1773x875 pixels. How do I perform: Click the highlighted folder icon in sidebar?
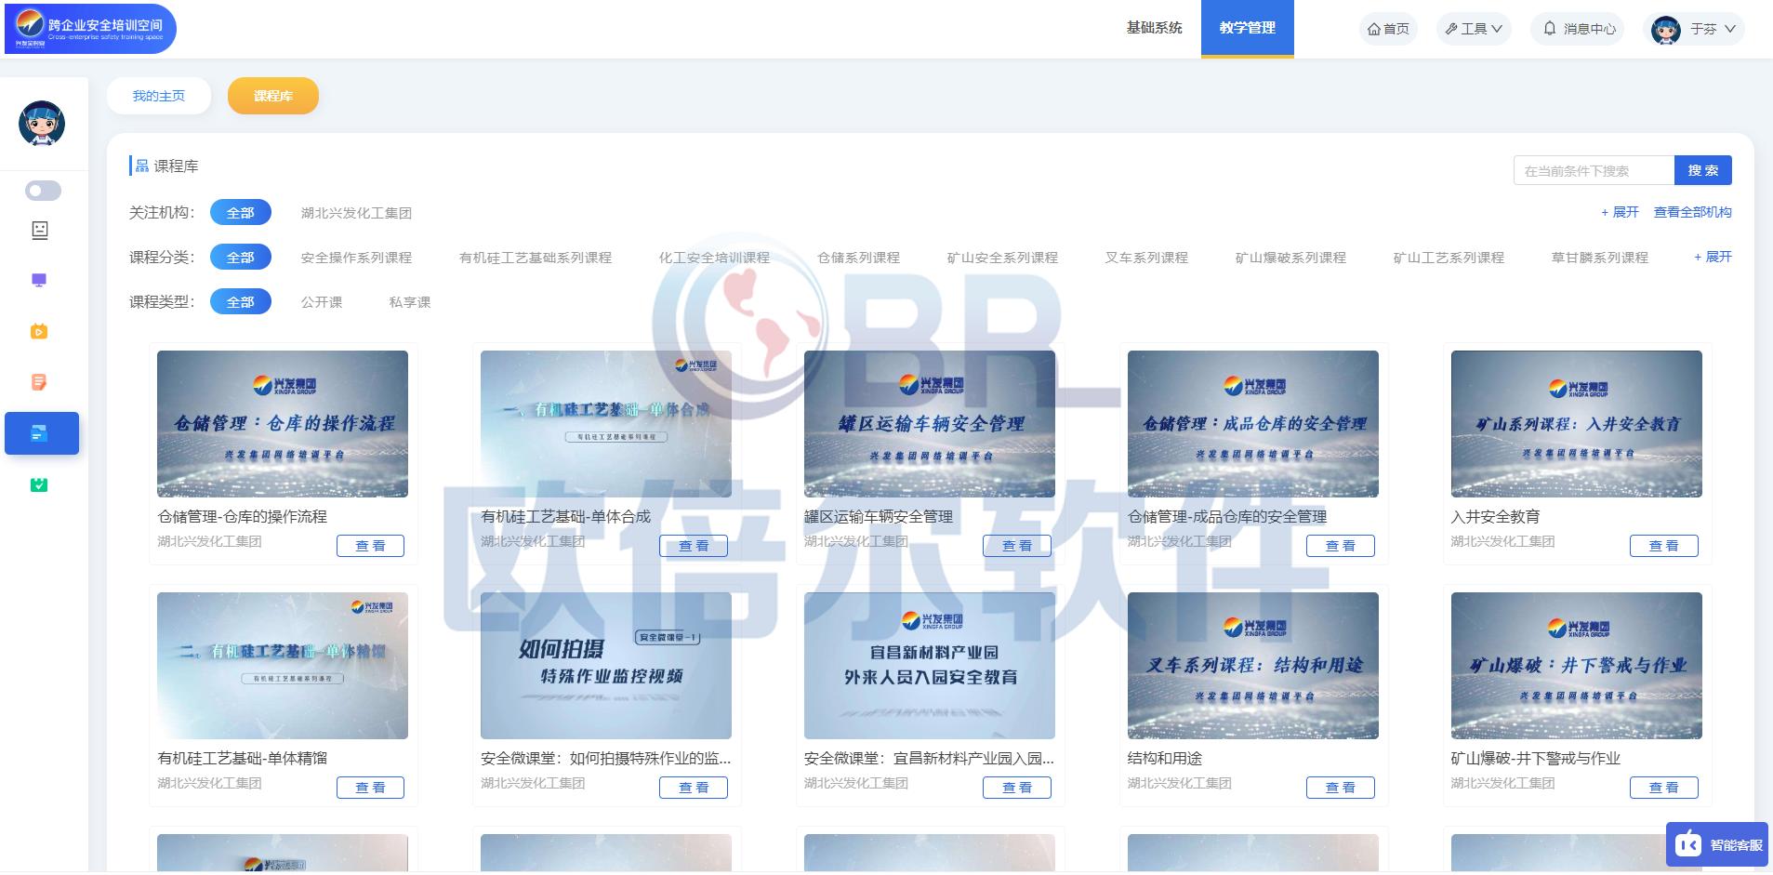pos(42,432)
